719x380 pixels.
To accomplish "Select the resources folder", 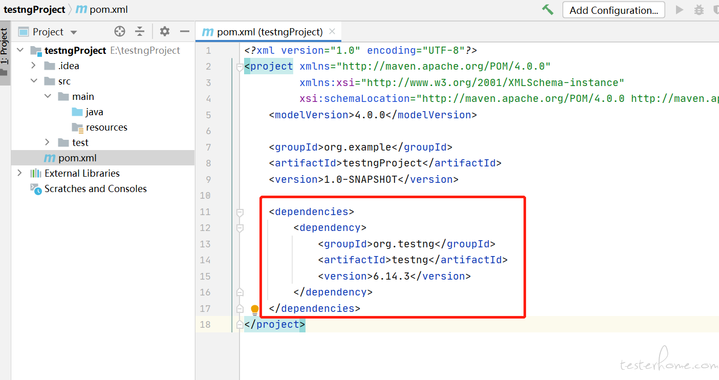I will (x=106, y=127).
